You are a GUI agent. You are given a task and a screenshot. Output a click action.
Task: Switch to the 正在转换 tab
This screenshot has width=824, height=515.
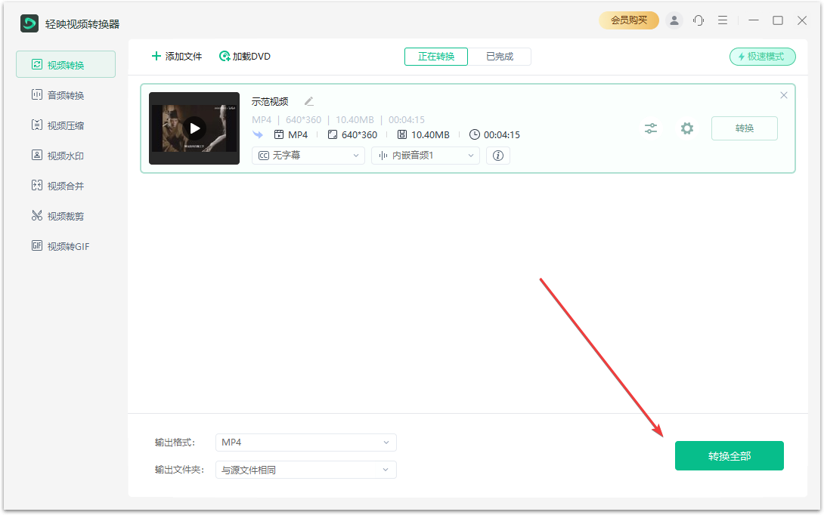pos(435,56)
